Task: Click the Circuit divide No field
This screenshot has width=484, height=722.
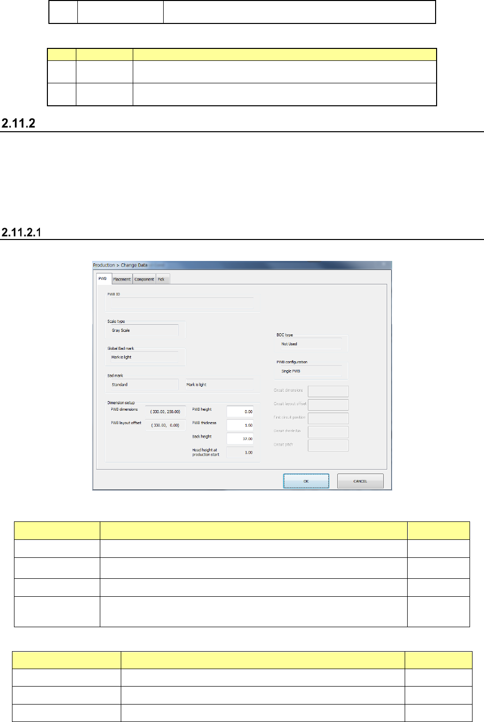Action: (x=328, y=432)
